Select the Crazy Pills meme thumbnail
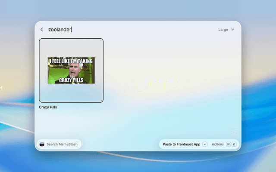 pos(71,71)
